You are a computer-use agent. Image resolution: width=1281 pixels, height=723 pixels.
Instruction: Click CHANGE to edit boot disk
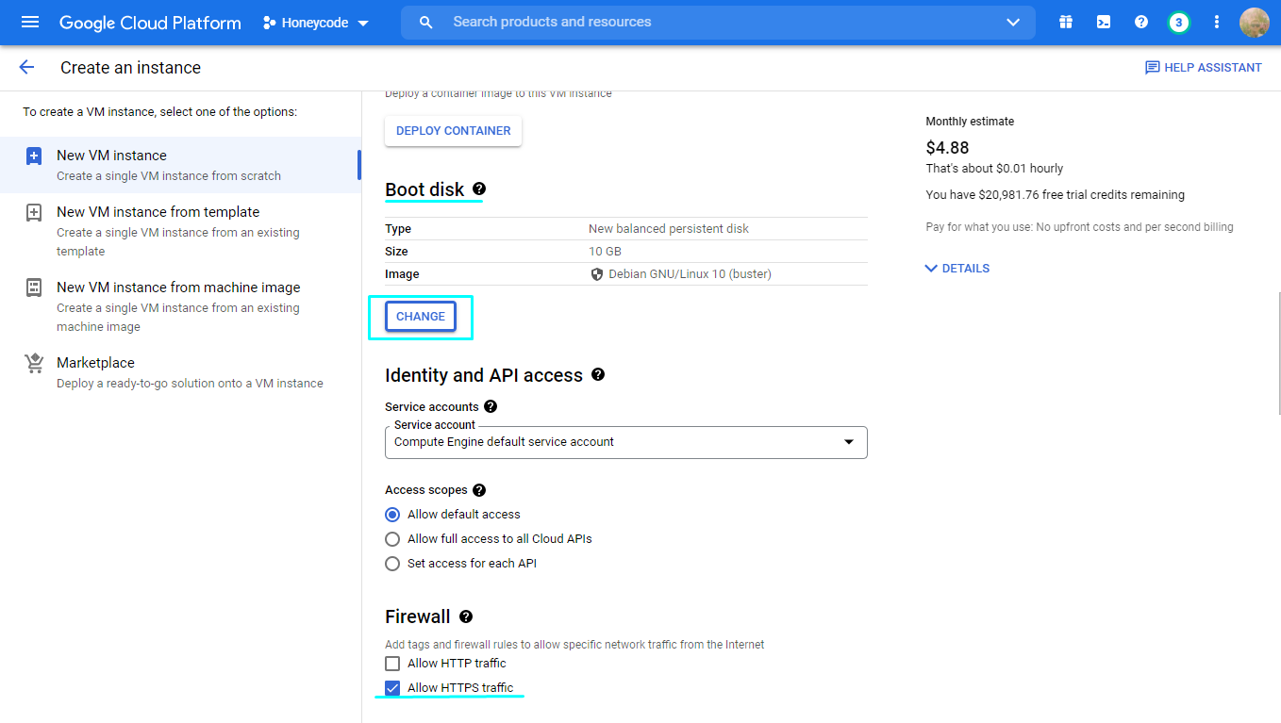421,317
